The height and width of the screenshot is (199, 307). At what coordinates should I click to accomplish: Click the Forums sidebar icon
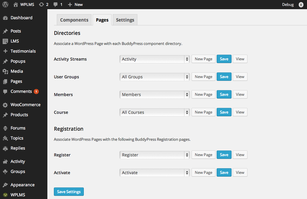[x=5, y=128]
